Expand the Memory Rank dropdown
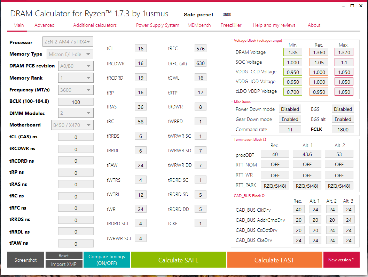The width and height of the screenshot is (368, 277). [76, 78]
